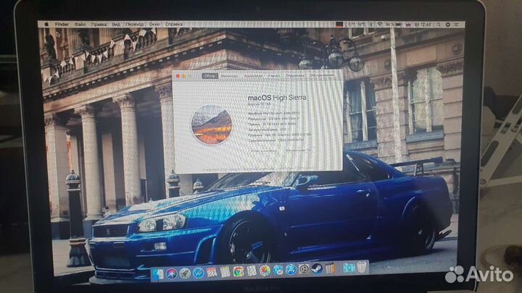Open the Переход menu
The width and height of the screenshot is (522, 293).
tap(135, 25)
